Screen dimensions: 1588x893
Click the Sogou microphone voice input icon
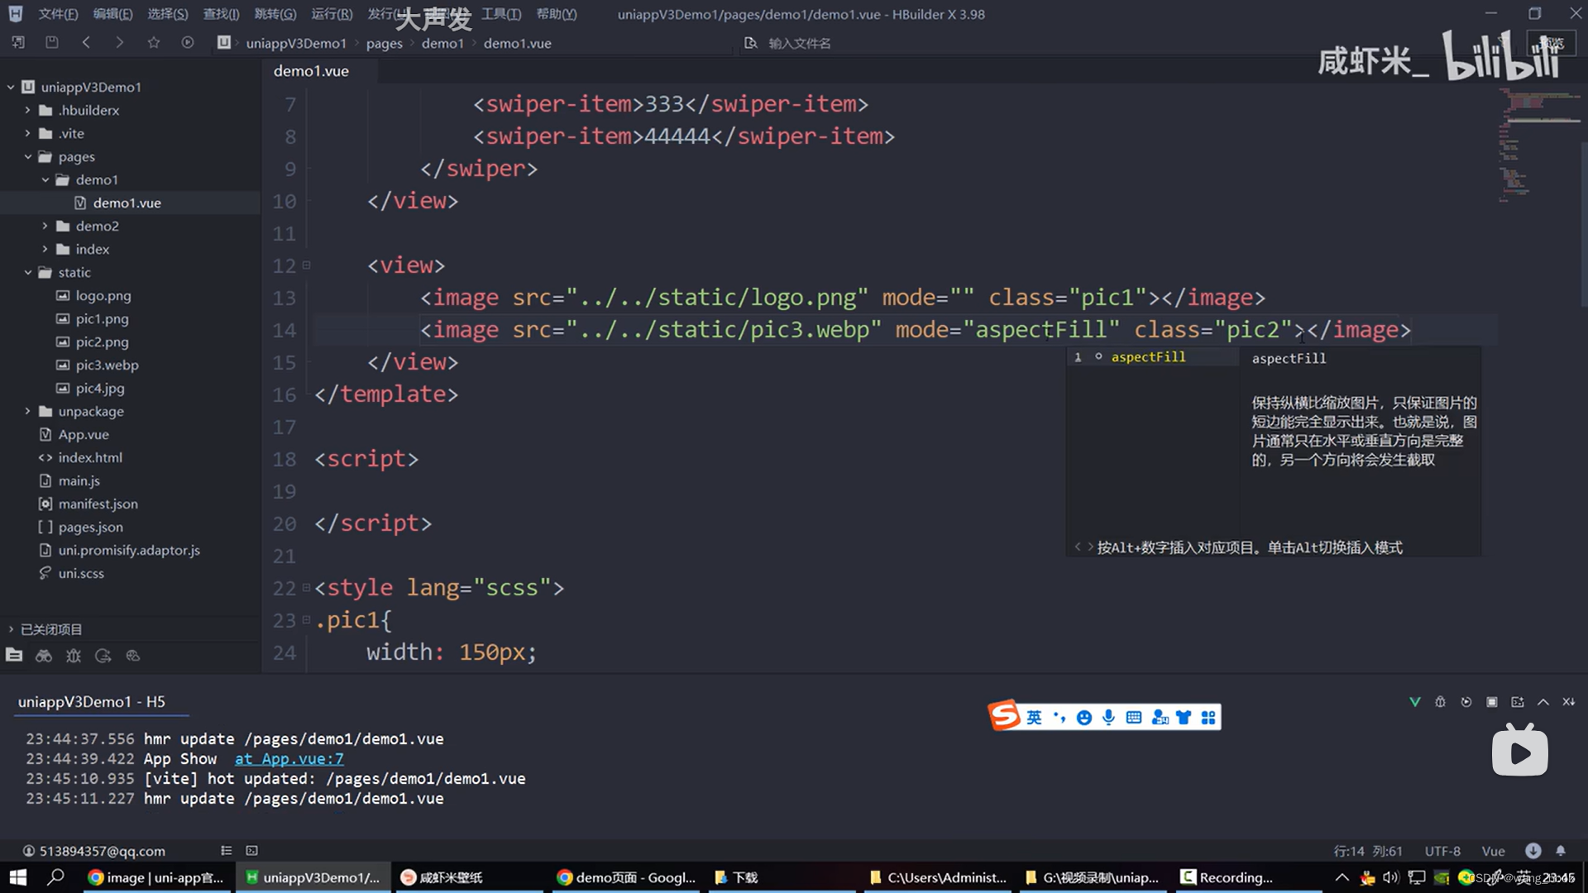1109,717
